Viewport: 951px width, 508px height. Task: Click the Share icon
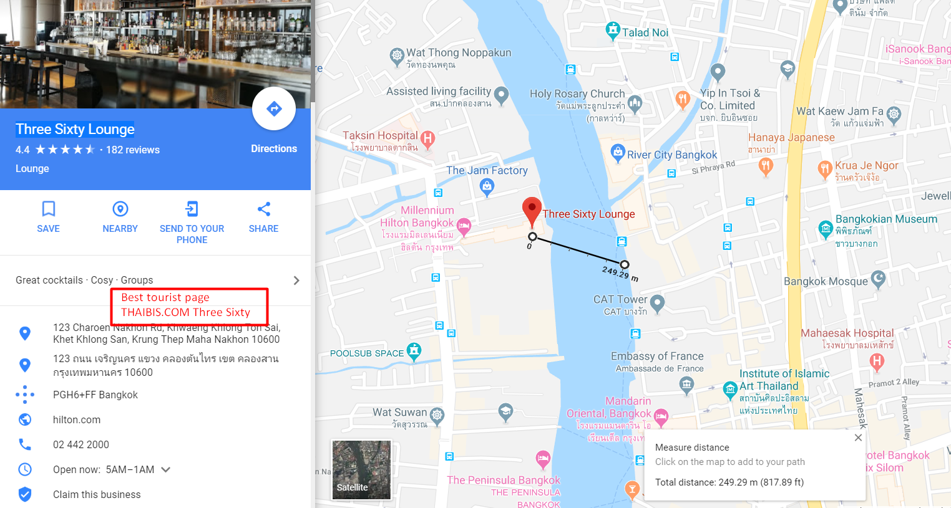pyautogui.click(x=264, y=208)
